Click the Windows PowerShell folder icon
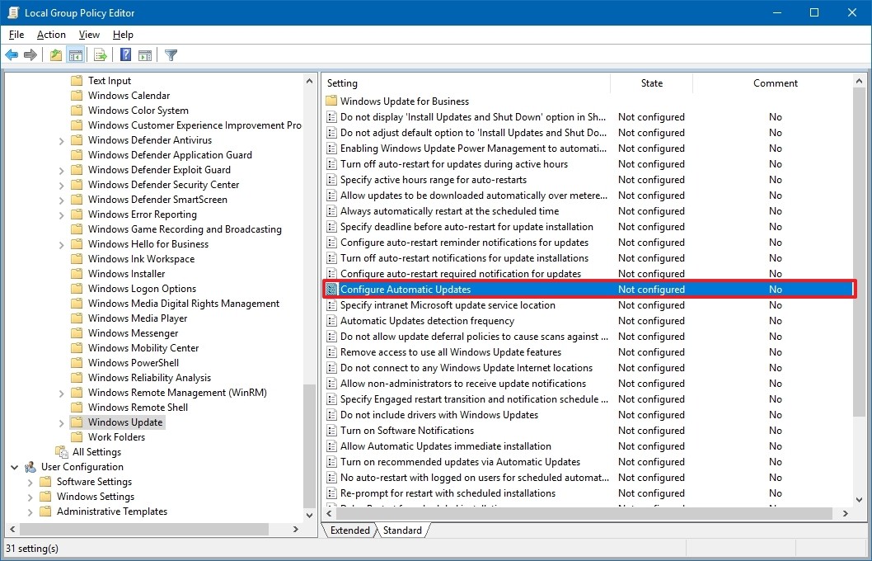 (x=77, y=363)
